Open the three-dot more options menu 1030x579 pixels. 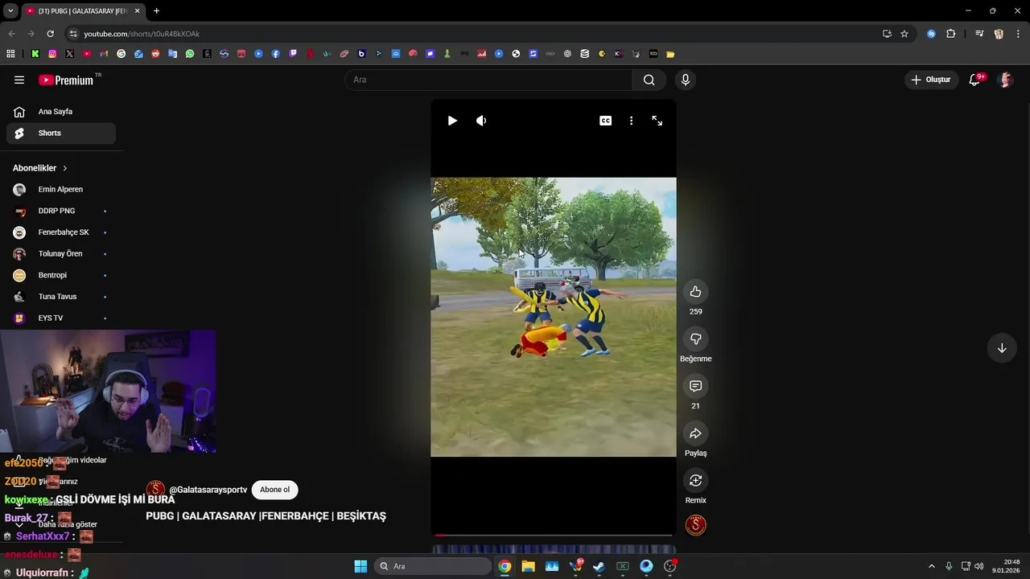tap(631, 121)
